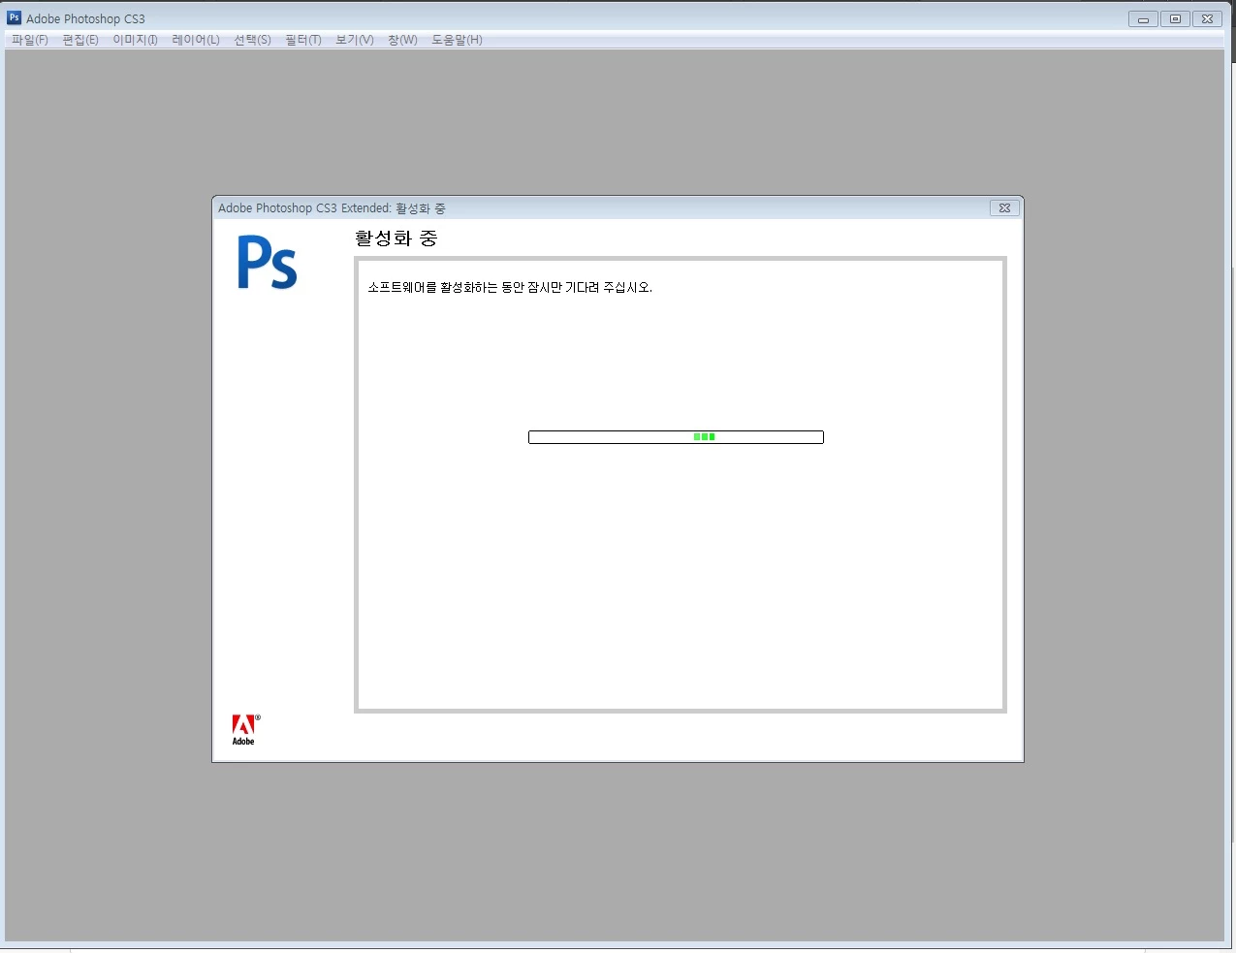Restore down the Photoshop CS3 window
The image size is (1236, 953).
click(x=1175, y=18)
